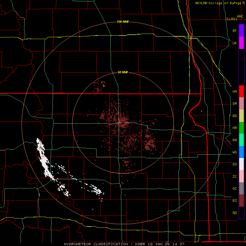Click the yellow BD legend swatch
Viewport: 246px width, 246px height.
click(x=241, y=116)
